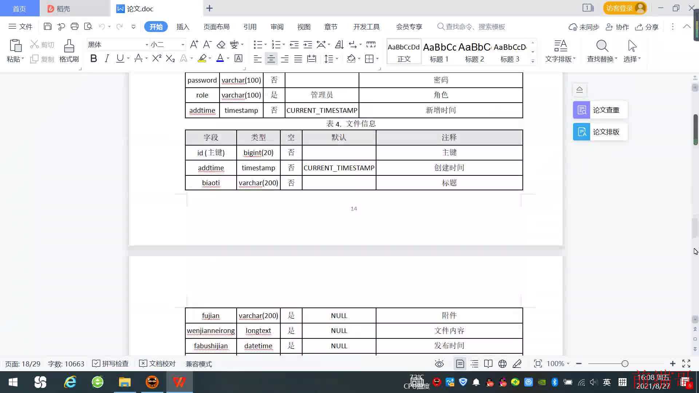699x393 pixels.
Task: Add character border icon
Action: pos(238,58)
